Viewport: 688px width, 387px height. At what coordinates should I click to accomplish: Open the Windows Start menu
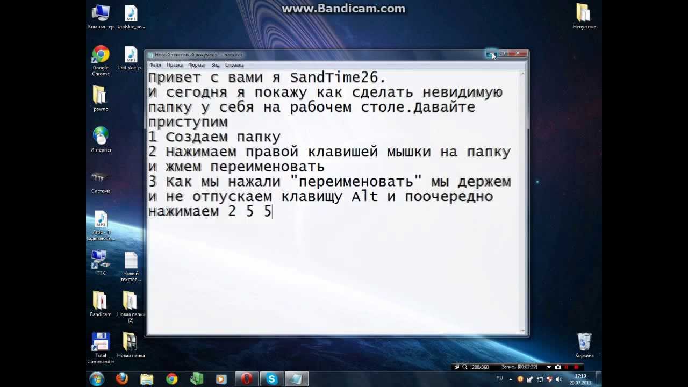(x=97, y=379)
